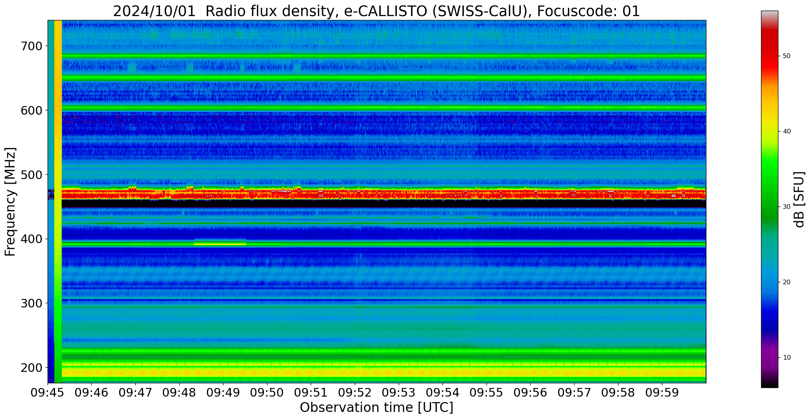Click the 09:56 time tick label

(x=531, y=393)
